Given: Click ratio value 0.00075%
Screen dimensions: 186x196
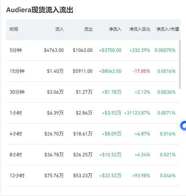Looking at the screenshot, I should click(165, 50).
